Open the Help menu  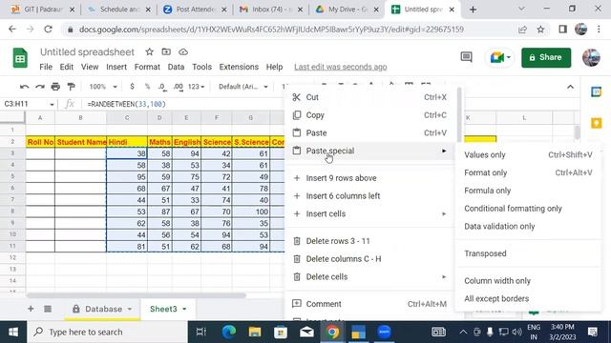pyautogui.click(x=274, y=67)
